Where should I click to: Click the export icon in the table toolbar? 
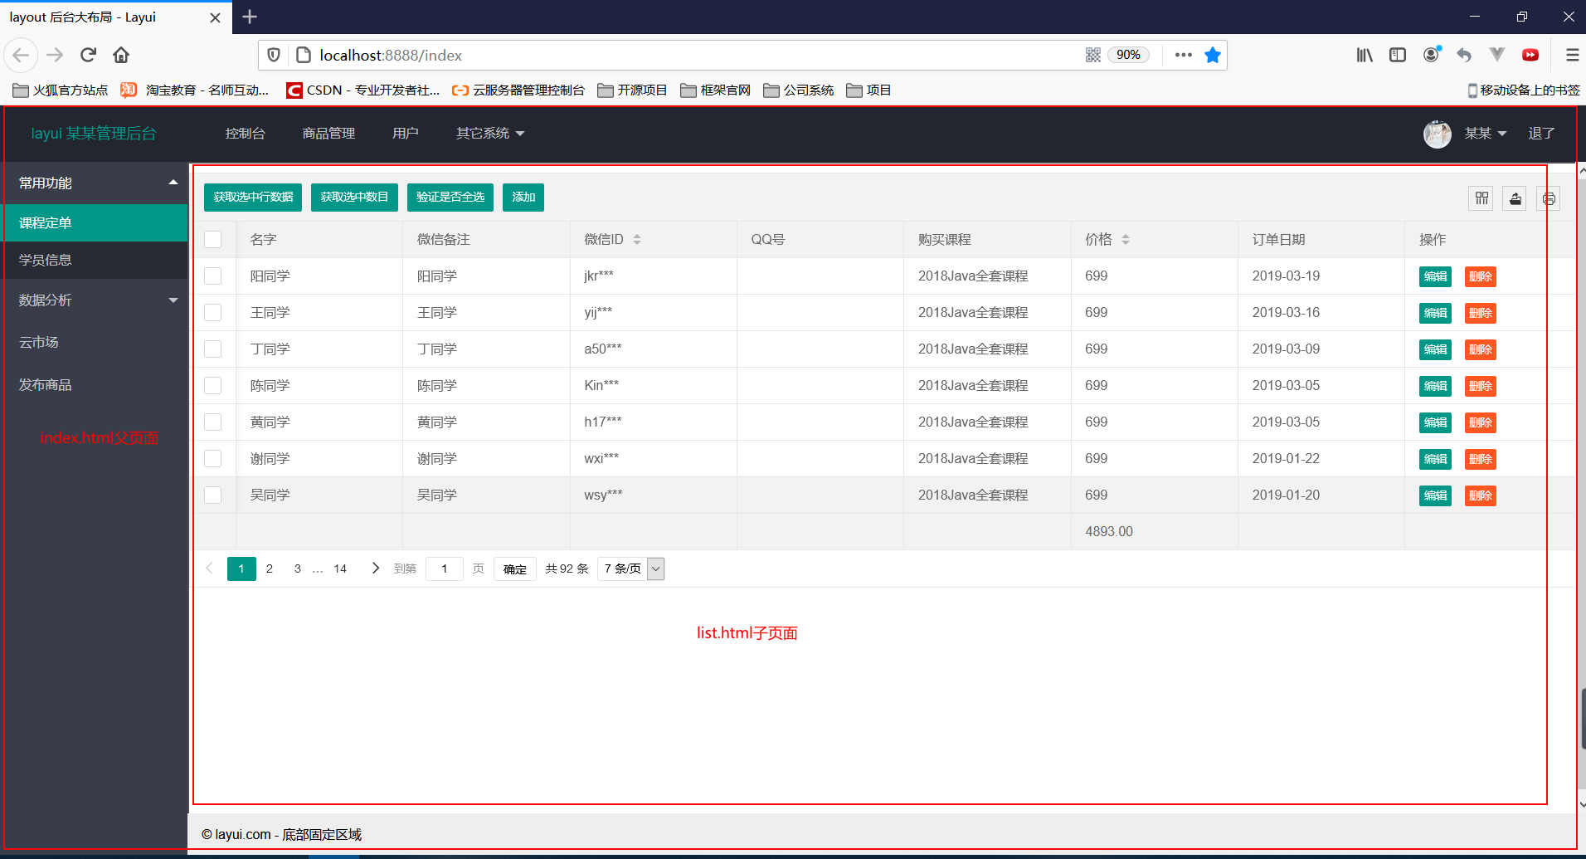tap(1514, 198)
